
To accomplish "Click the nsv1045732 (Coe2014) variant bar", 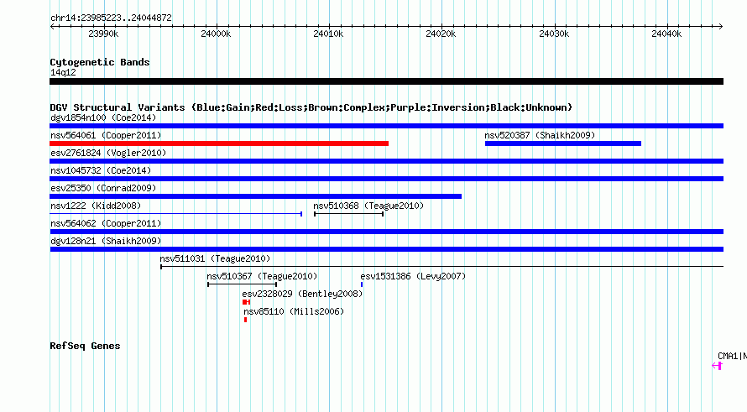I will [x=386, y=179].
